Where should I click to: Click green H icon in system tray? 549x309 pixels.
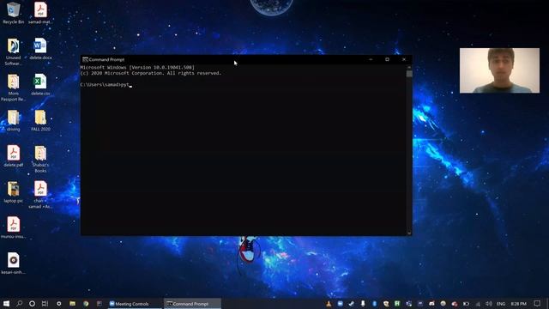397,304
